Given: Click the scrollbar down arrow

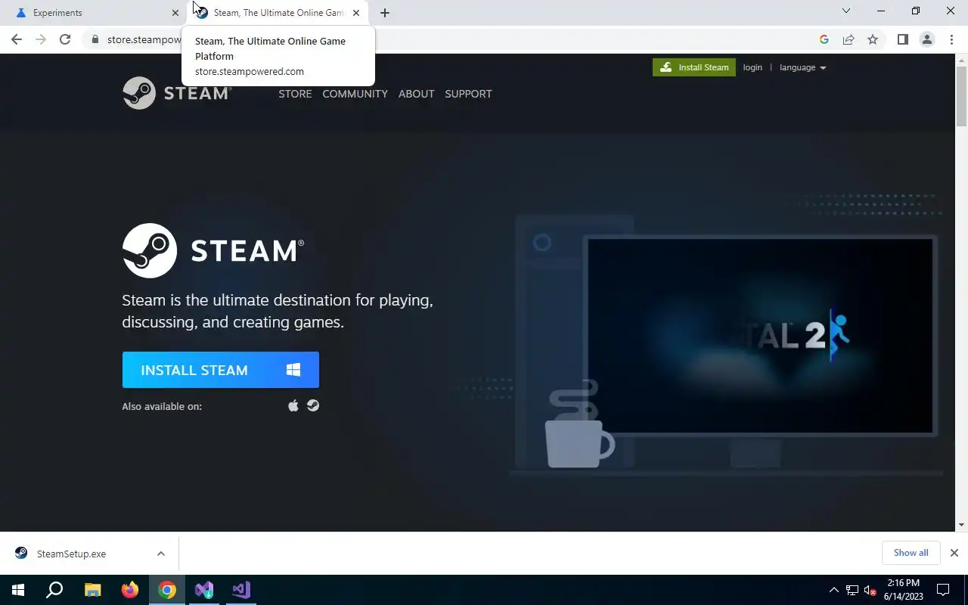Looking at the screenshot, I should coord(961,525).
